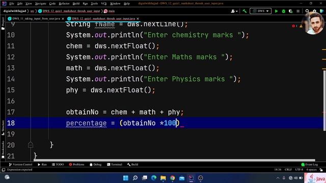The width and height of the screenshot is (326, 183).
Task: Open the Bookmarks tool window
Action: pyautogui.click(x=3, y=149)
